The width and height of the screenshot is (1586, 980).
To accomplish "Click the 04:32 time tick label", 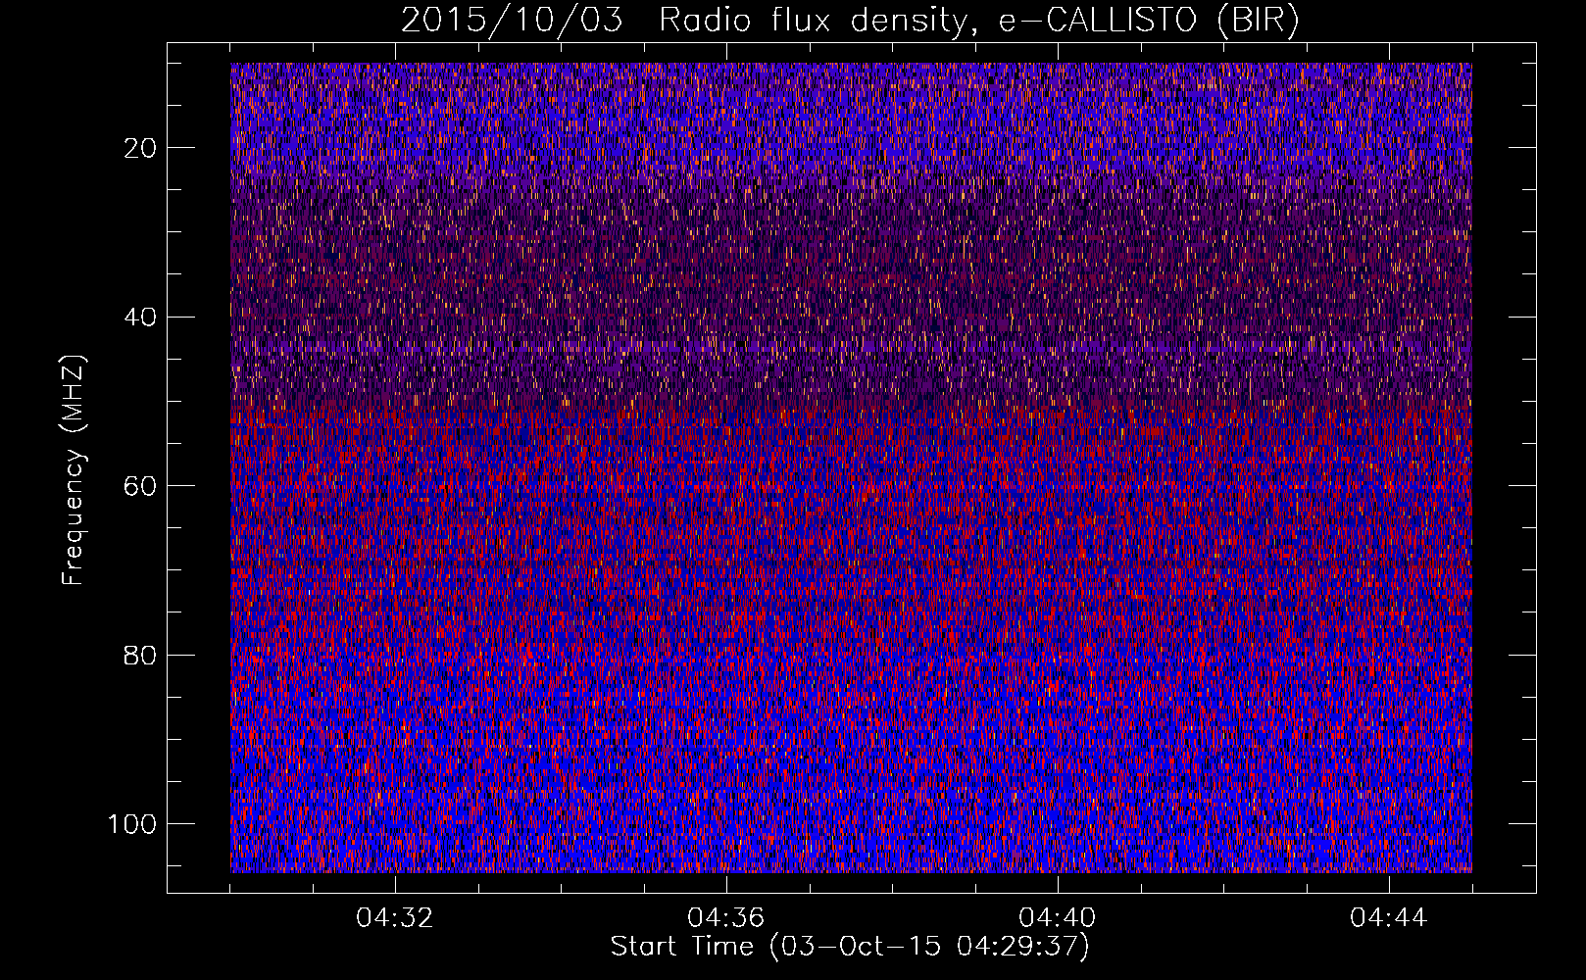I will pos(395,918).
